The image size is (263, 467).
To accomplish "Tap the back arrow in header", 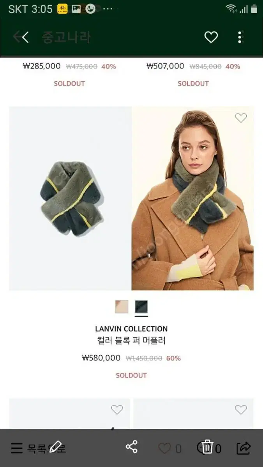I will [21, 37].
